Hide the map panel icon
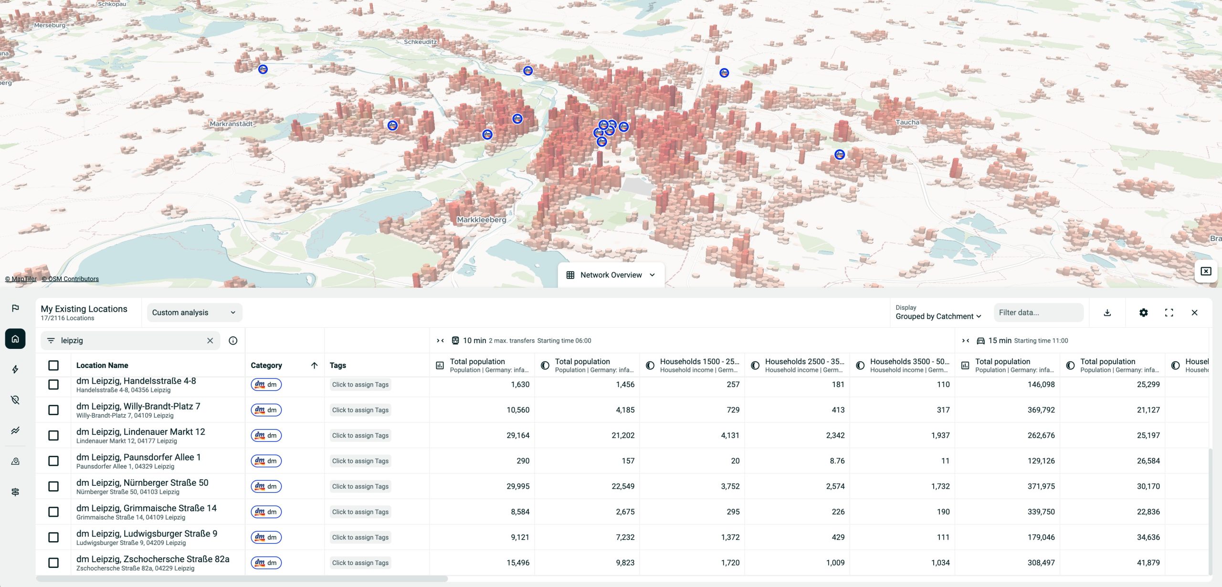 click(1206, 272)
